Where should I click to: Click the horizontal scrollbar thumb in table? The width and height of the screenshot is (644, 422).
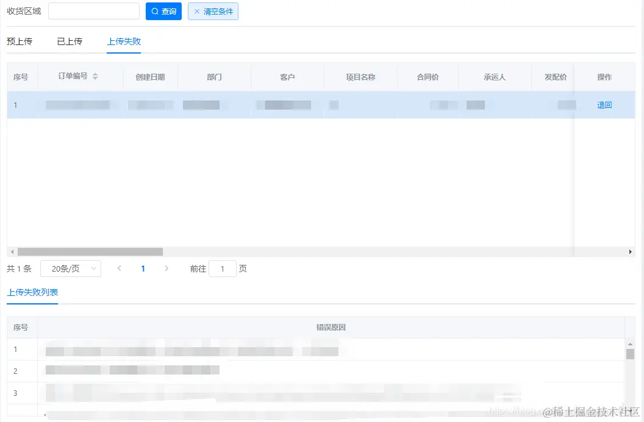point(90,251)
